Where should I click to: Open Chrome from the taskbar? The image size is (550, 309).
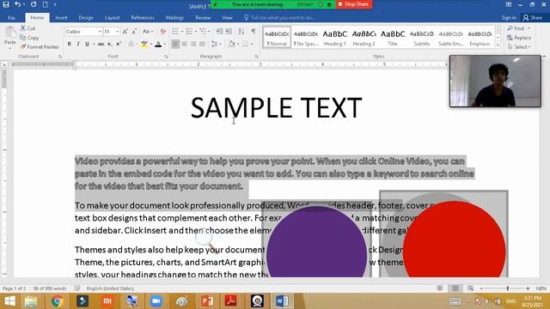[x=58, y=301]
